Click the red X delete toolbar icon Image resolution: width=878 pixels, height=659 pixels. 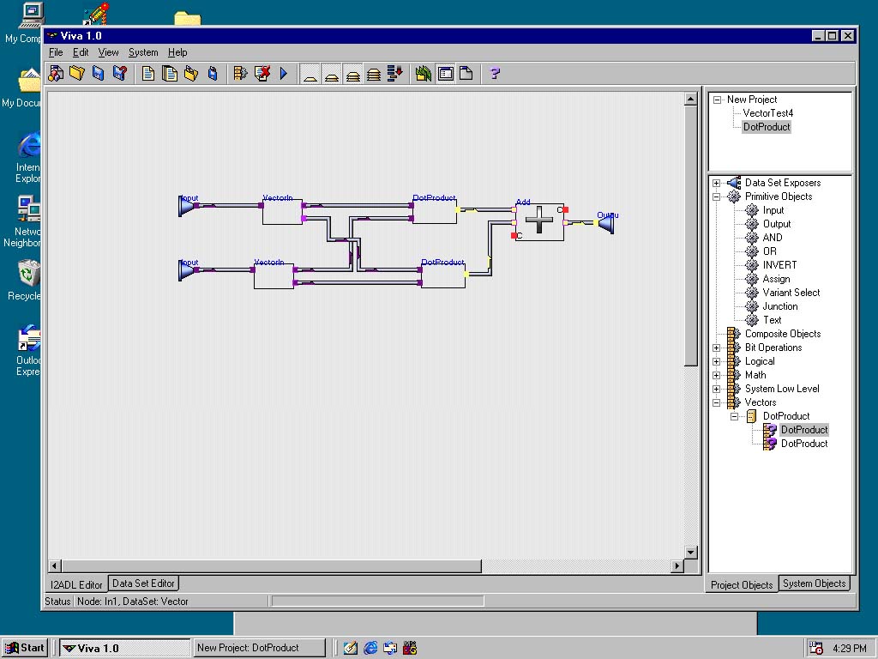pyautogui.click(x=262, y=74)
